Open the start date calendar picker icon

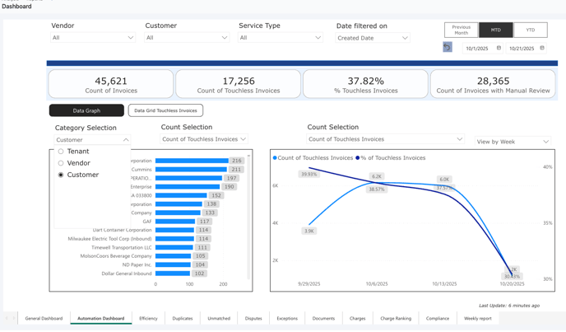(x=499, y=48)
